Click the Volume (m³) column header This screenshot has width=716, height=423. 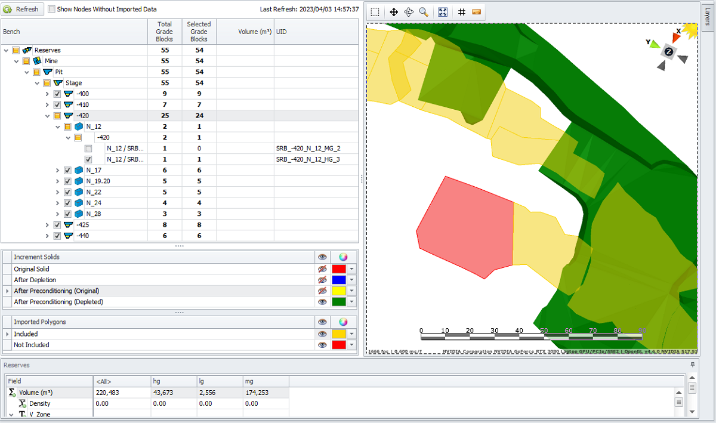click(245, 32)
